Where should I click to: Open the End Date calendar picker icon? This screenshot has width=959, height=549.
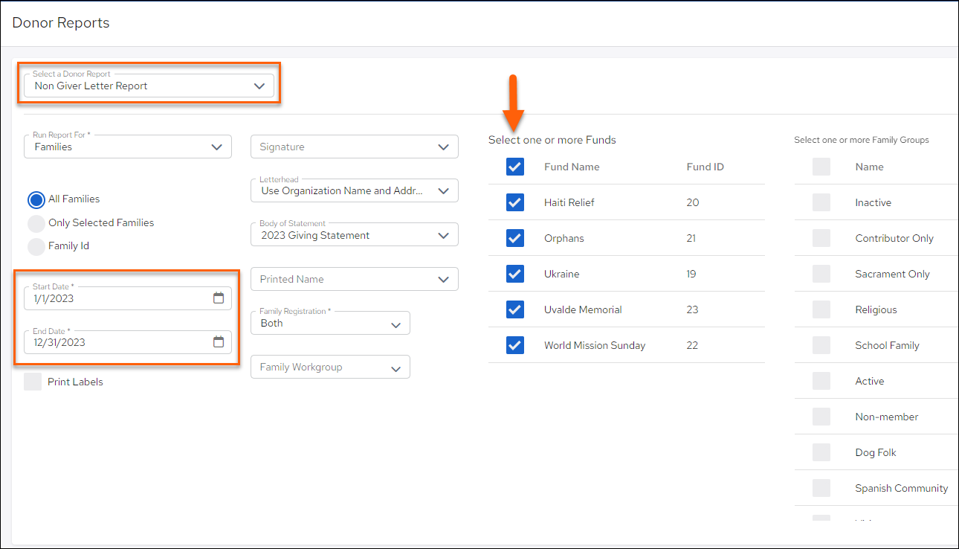click(x=219, y=342)
